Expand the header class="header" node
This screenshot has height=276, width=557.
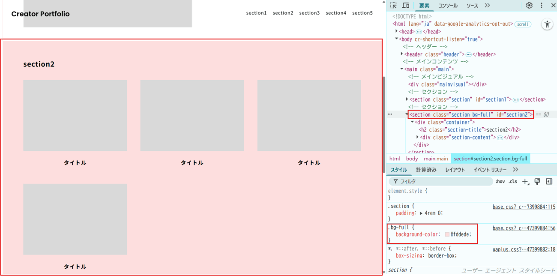(x=401, y=54)
